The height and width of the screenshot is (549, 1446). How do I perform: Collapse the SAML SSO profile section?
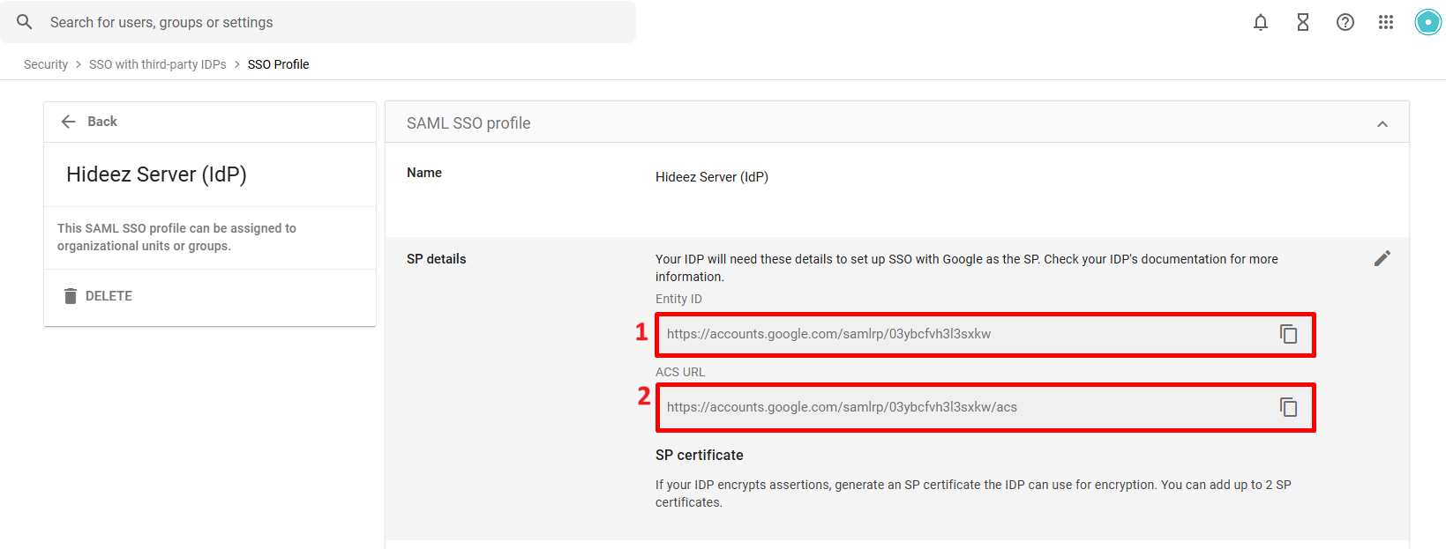tap(1382, 124)
